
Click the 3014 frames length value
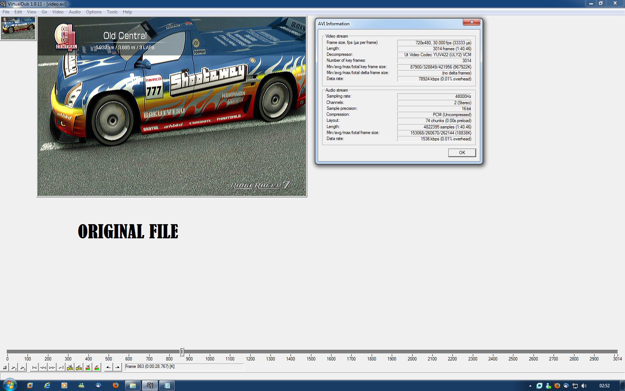(435, 49)
